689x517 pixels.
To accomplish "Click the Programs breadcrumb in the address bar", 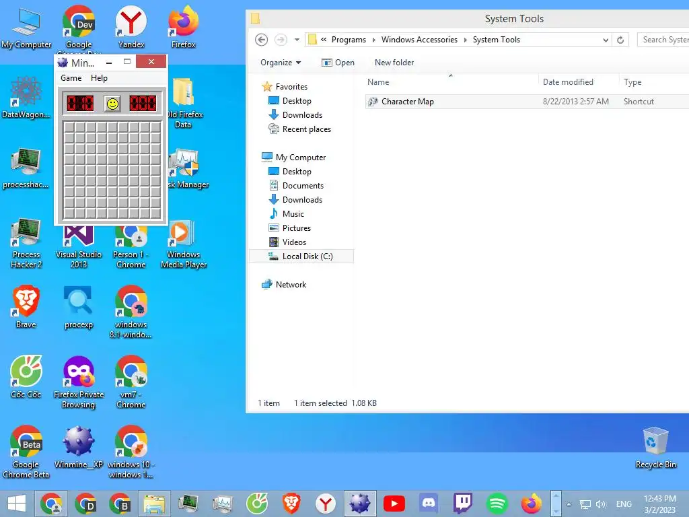I will (x=349, y=40).
